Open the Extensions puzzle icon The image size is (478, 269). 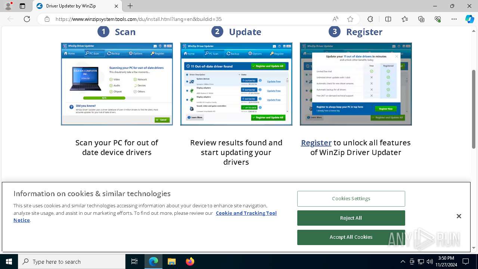click(370, 19)
